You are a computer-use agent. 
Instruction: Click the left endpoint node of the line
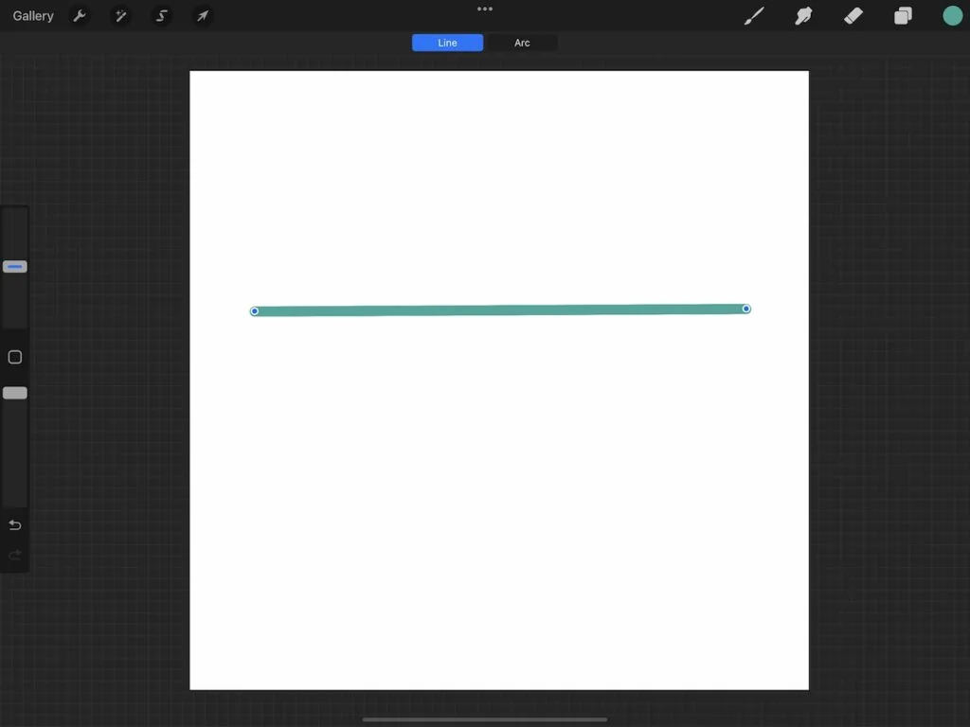coord(254,310)
